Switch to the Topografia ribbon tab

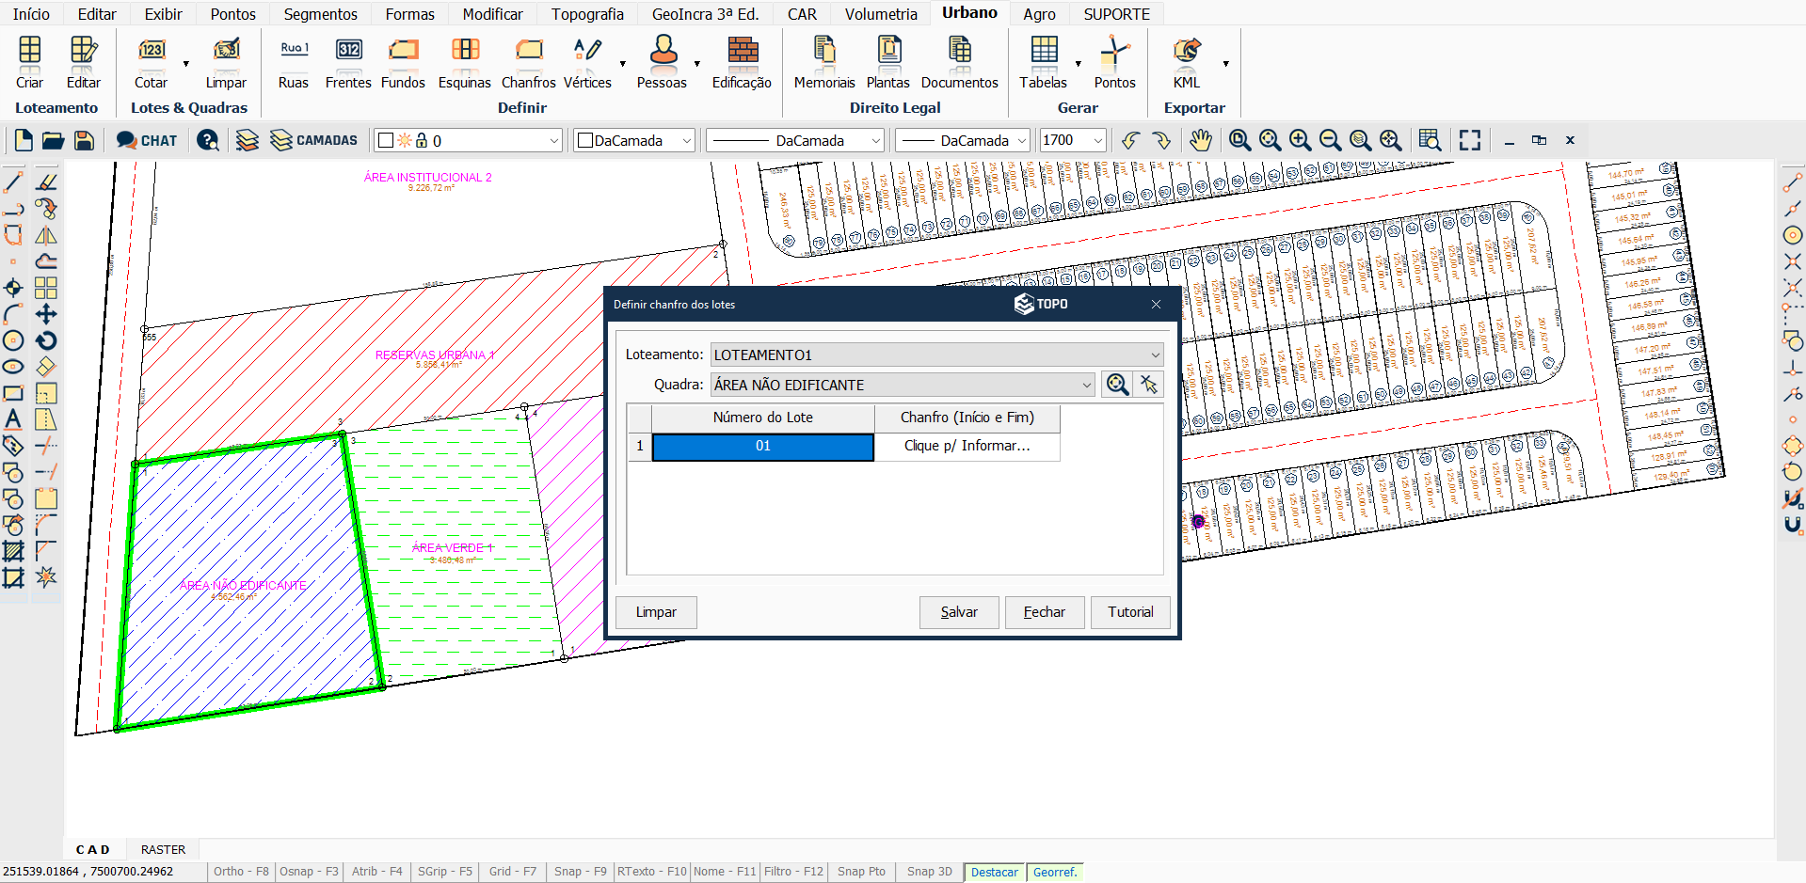[586, 14]
